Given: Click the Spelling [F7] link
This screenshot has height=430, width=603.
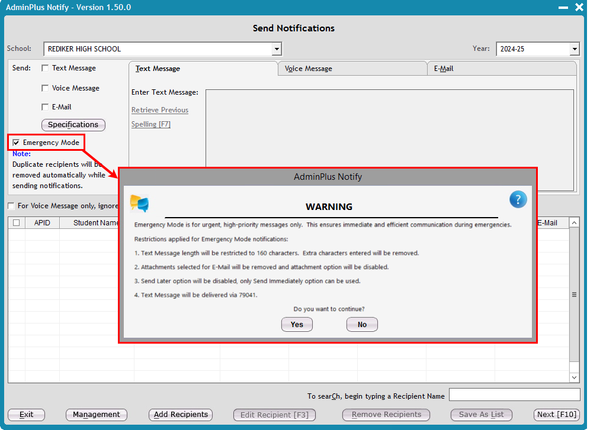Looking at the screenshot, I should point(150,124).
